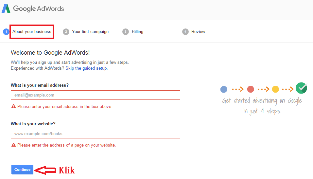Select the About your business step
Screen dimensions: 313x179
click(32, 32)
